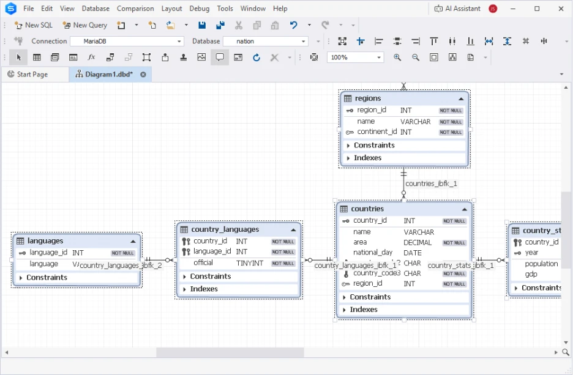
Task: Click the Align Bottoms icon
Action: pyautogui.click(x=470, y=41)
